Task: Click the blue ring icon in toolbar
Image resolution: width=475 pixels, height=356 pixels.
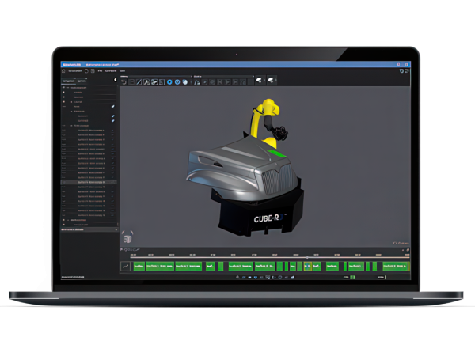Action: click(x=169, y=81)
